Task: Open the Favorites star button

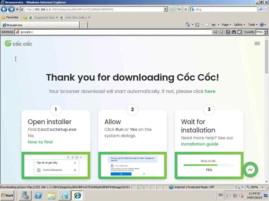Action: point(10,17)
